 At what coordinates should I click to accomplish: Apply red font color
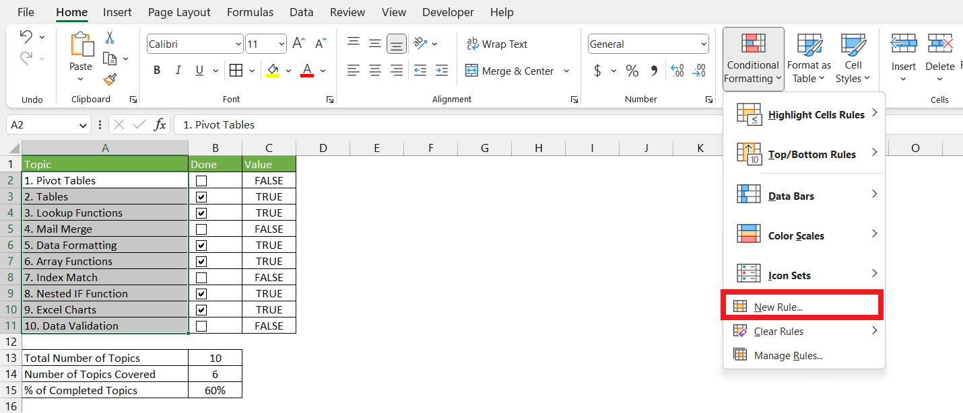coord(307,71)
